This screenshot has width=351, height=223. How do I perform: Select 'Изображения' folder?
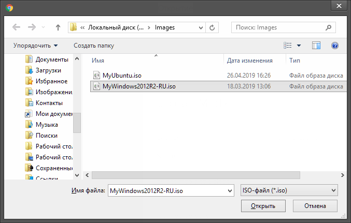pos(54,92)
